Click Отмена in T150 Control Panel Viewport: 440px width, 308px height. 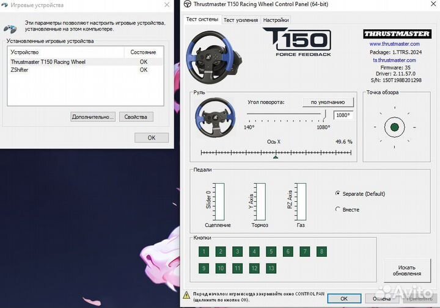pyautogui.click(x=381, y=298)
